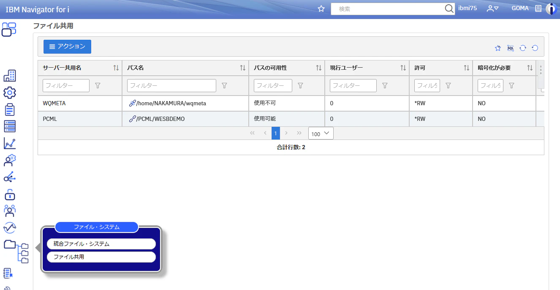This screenshot has width=560, height=290.
Task: Click the funnel icon for 暗号化が必要 filter
Action: 511,85
